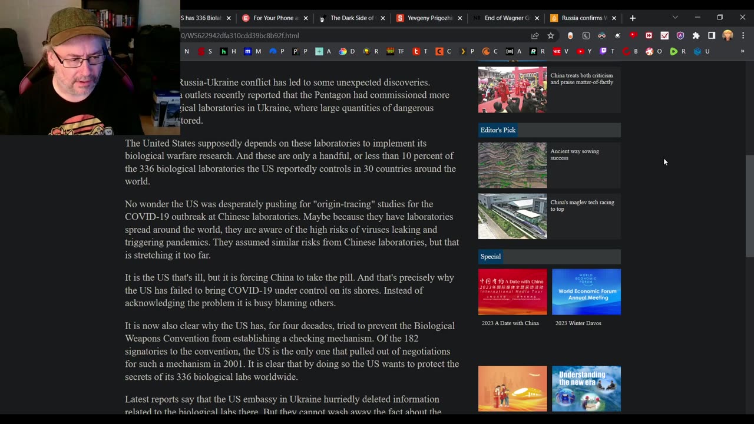The height and width of the screenshot is (424, 754).
Task: Open the 'U' bookmark
Action: point(702,51)
